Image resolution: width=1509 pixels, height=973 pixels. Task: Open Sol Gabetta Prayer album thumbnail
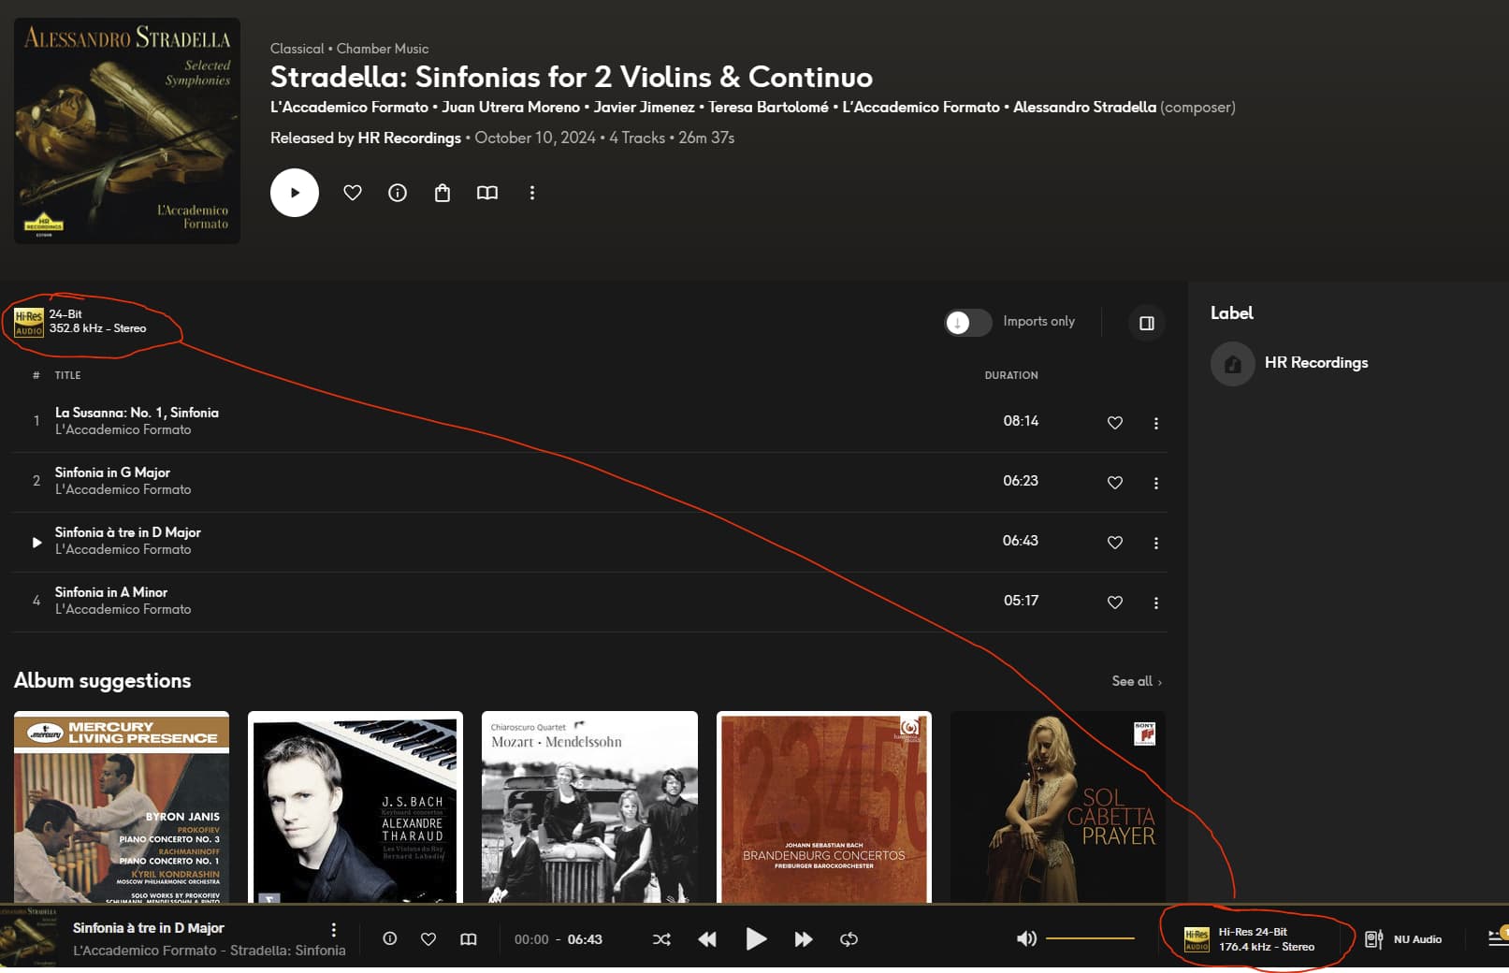1058,807
